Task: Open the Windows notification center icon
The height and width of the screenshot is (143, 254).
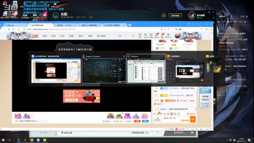Action: coord(249,140)
